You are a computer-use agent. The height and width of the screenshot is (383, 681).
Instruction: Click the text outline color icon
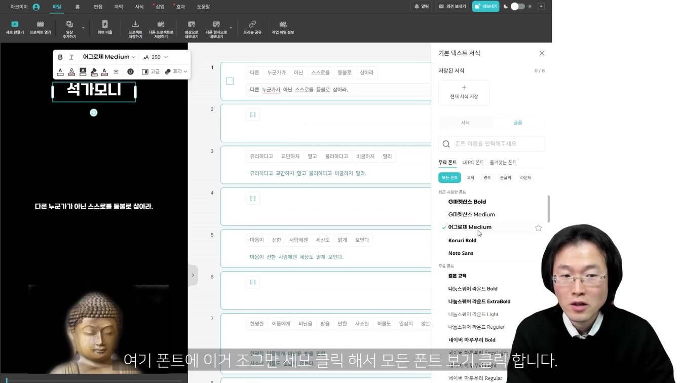[x=71, y=72]
